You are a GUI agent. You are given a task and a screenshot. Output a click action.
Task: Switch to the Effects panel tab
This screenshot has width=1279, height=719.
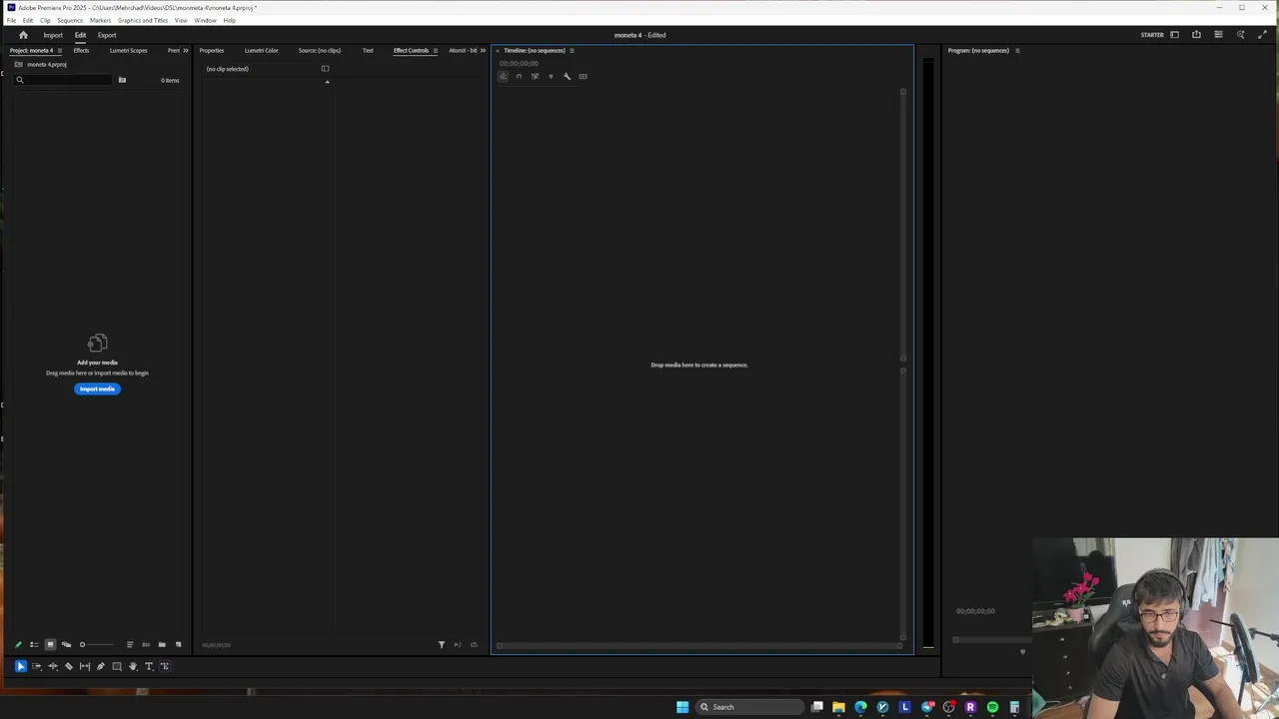pos(81,50)
